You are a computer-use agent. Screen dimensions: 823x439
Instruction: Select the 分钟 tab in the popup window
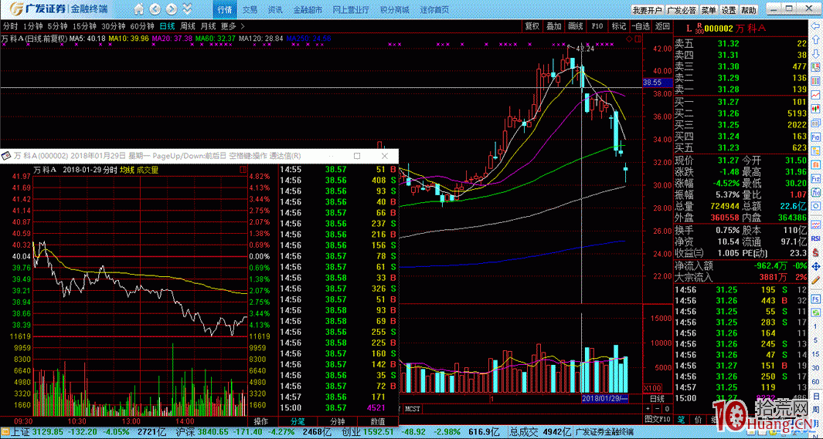(338, 422)
